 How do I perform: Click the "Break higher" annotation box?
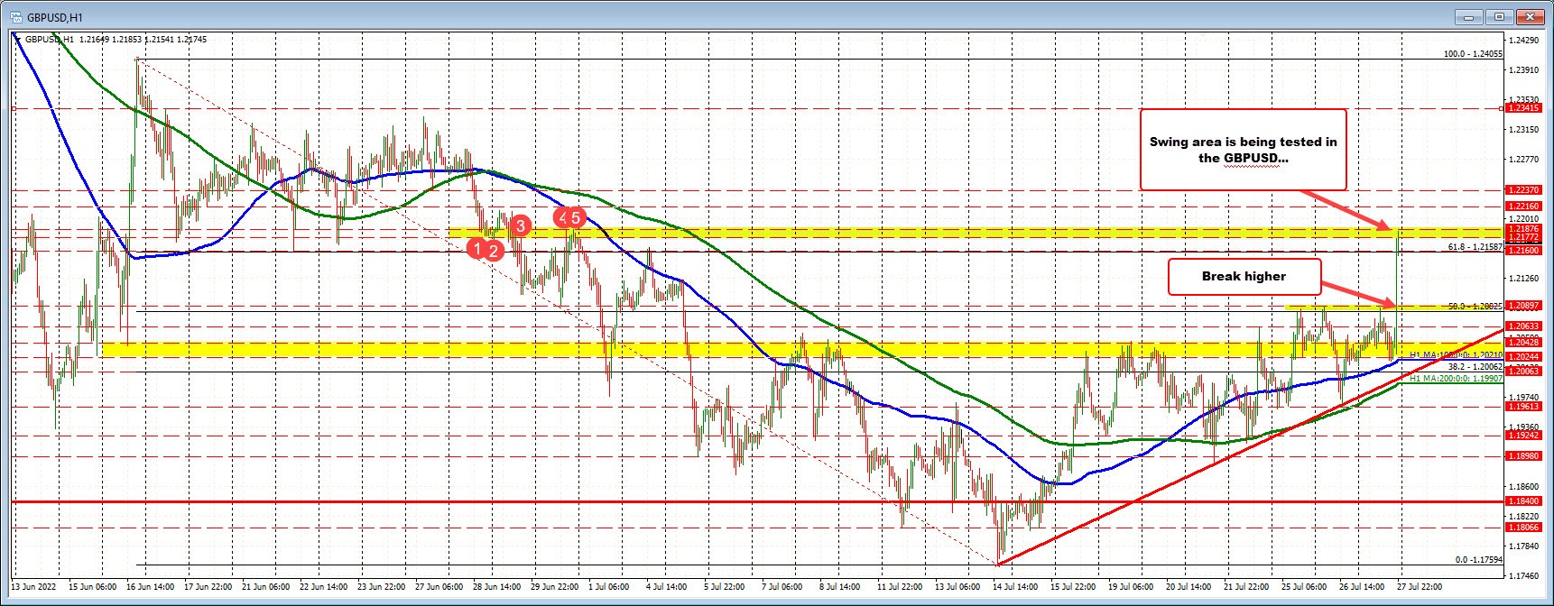coord(1244,277)
